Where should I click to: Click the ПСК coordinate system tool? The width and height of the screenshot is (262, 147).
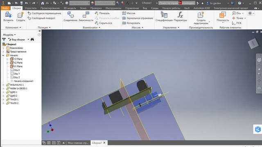coord(237,23)
